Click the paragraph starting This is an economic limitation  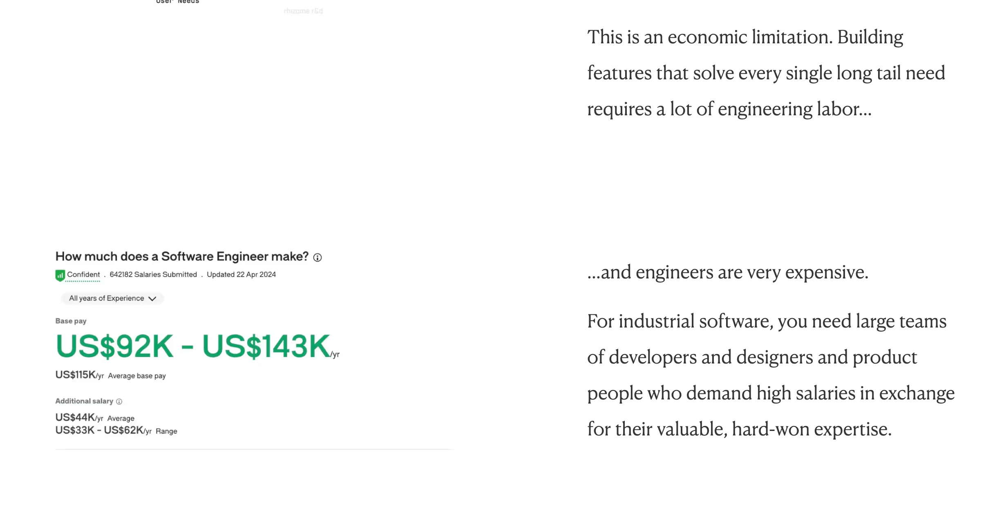(766, 73)
